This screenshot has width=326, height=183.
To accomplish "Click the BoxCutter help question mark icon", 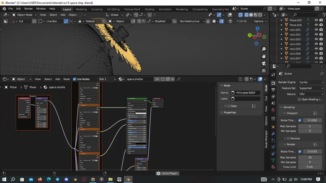I will [230, 21].
